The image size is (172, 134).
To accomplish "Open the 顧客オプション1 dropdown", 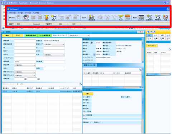I will (x=25, y=72).
